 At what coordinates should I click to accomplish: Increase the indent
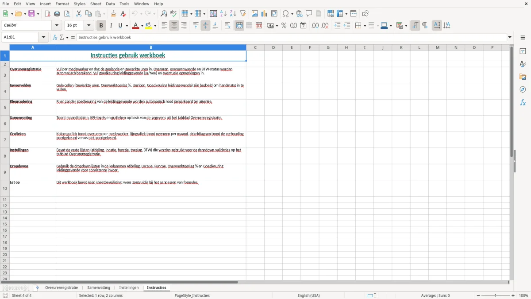coord(337,26)
